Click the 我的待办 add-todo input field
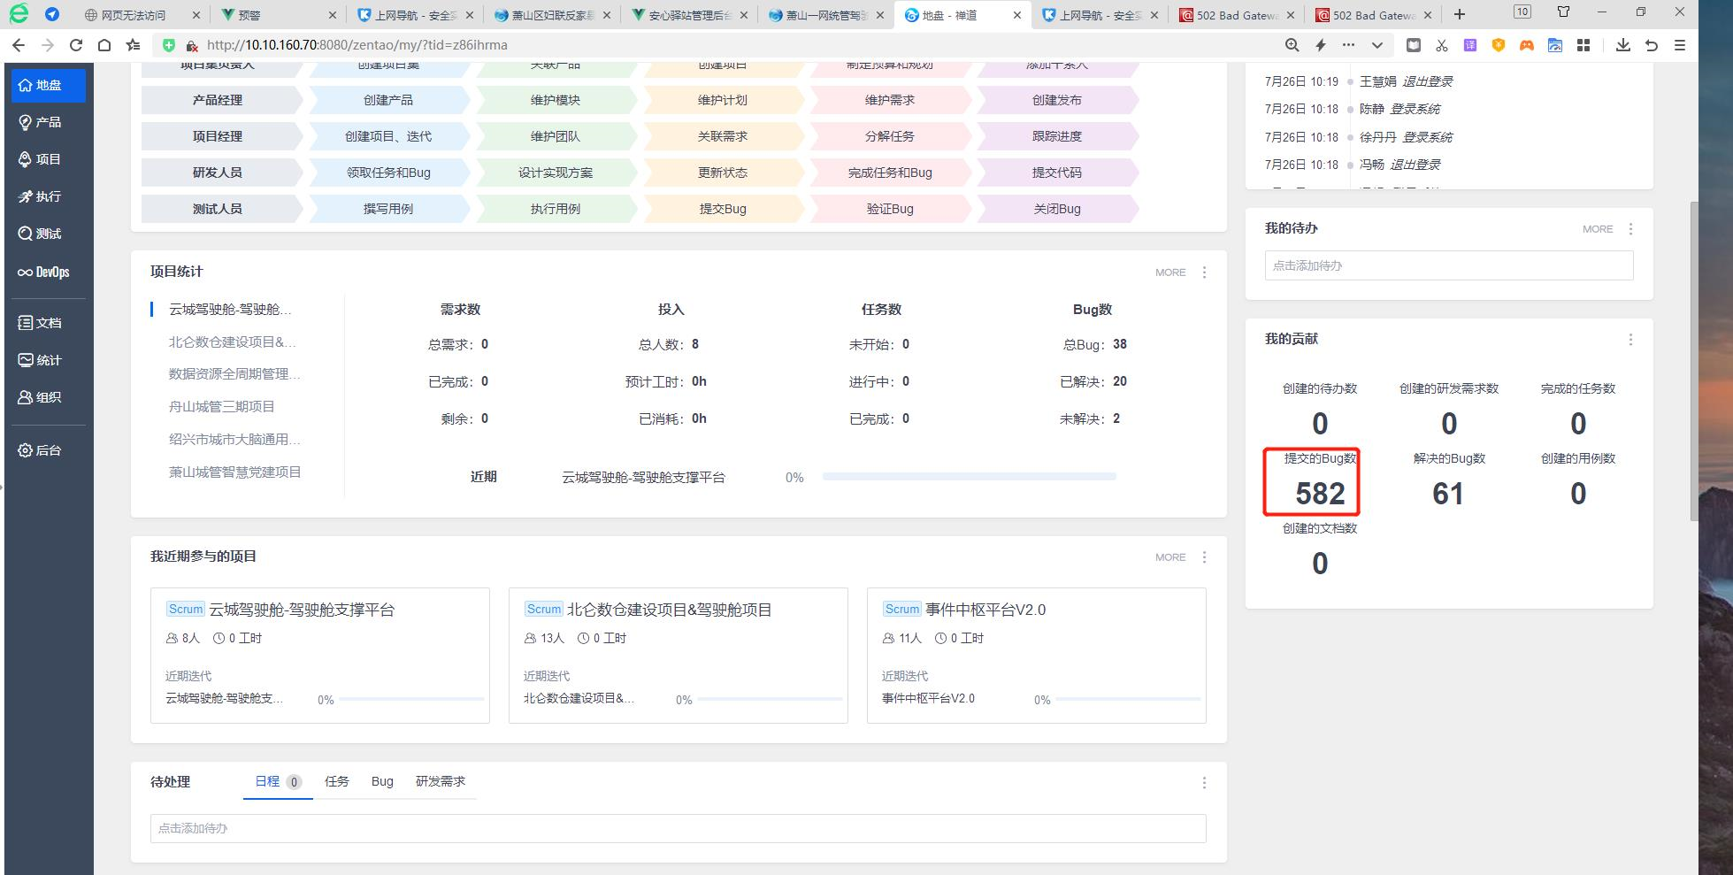 1448,265
